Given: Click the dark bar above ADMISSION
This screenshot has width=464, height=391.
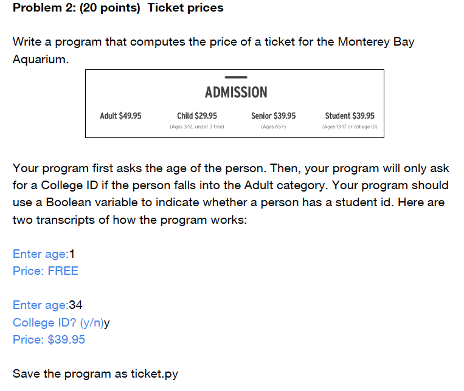Looking at the screenshot, I should (236, 77).
